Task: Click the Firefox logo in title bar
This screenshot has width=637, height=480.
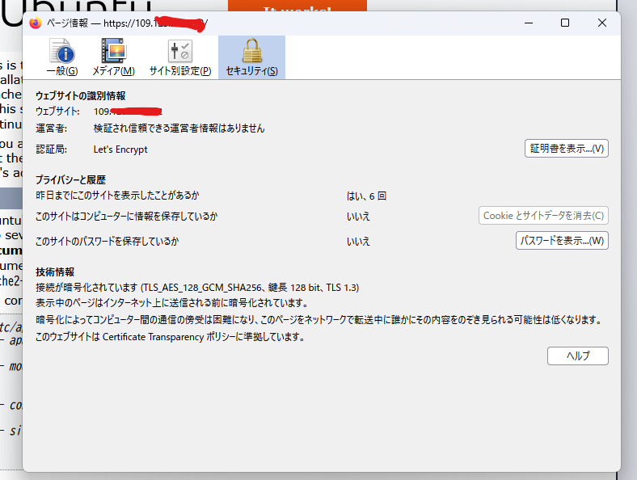Action: point(36,23)
